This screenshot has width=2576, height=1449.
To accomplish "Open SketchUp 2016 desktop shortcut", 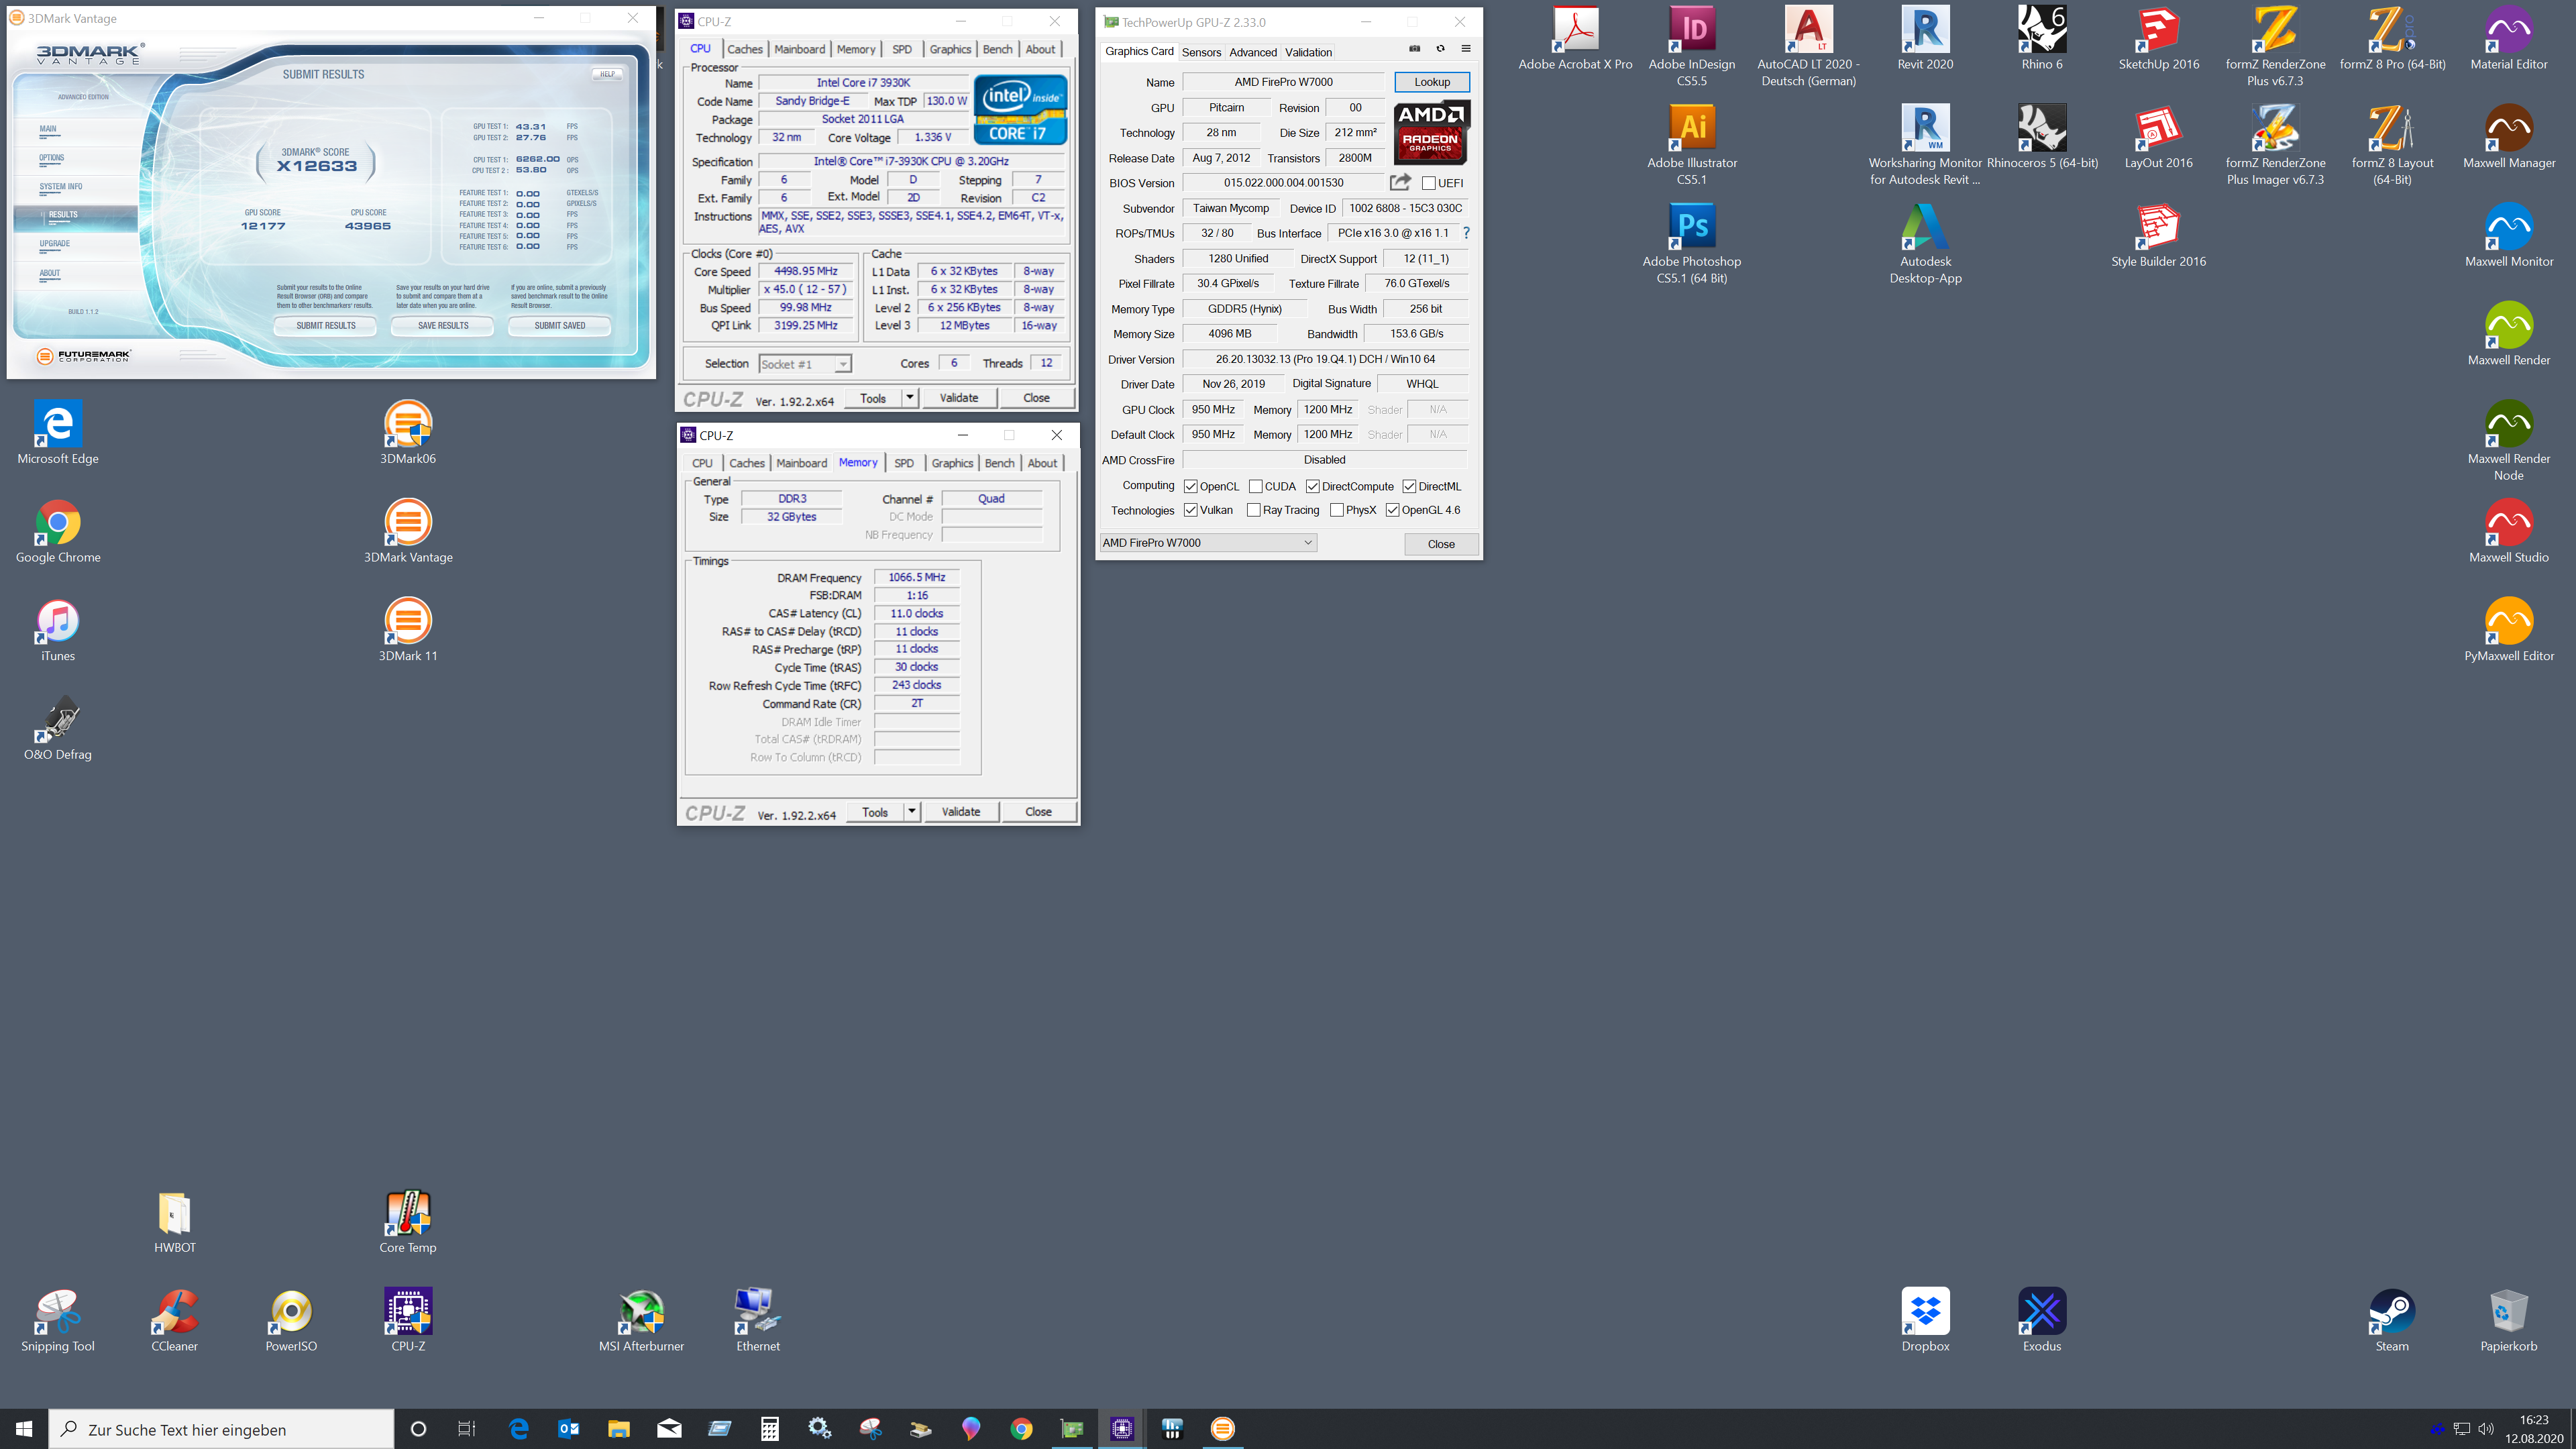I will pos(2158,38).
